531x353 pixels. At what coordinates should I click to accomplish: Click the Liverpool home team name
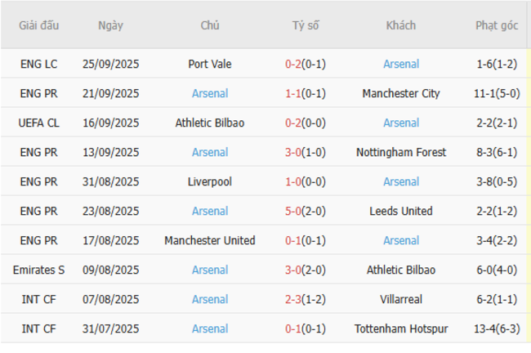coord(209,181)
